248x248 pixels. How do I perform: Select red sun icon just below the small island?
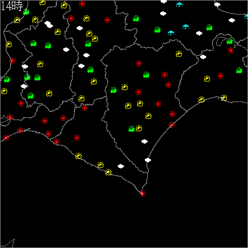[231, 50]
